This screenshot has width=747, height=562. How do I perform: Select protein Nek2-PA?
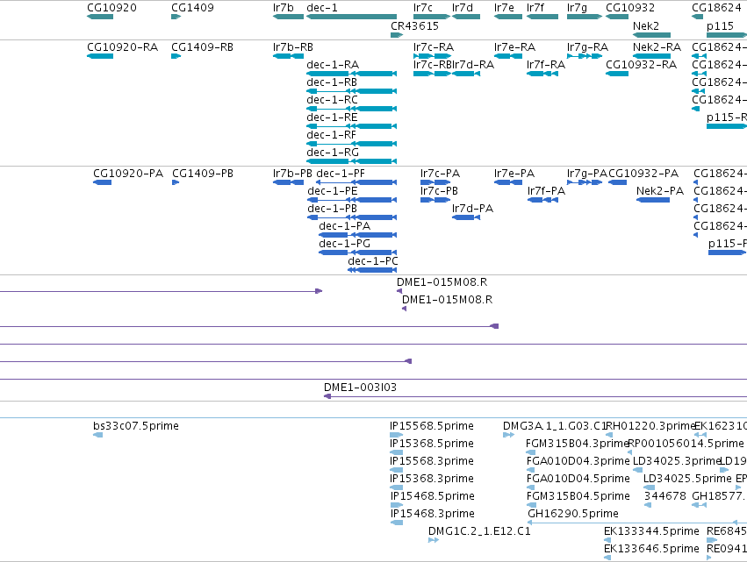[x=653, y=200]
